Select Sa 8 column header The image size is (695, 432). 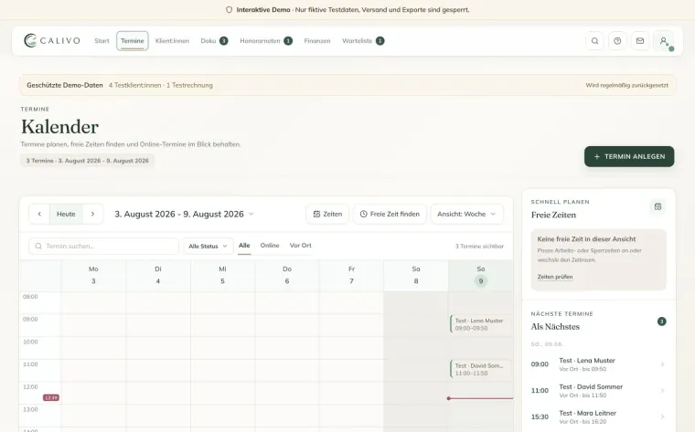[x=416, y=275]
